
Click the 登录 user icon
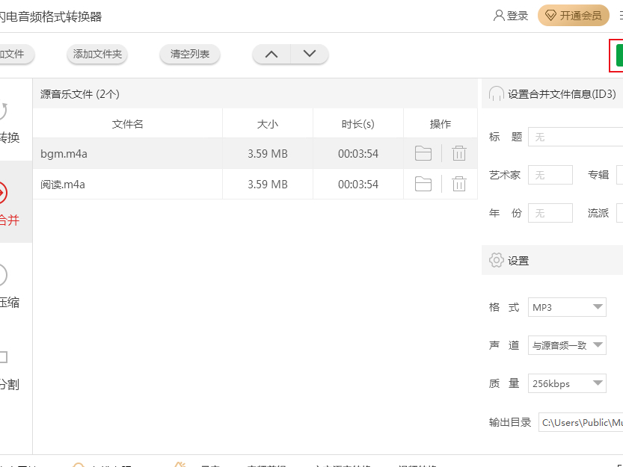tap(499, 16)
